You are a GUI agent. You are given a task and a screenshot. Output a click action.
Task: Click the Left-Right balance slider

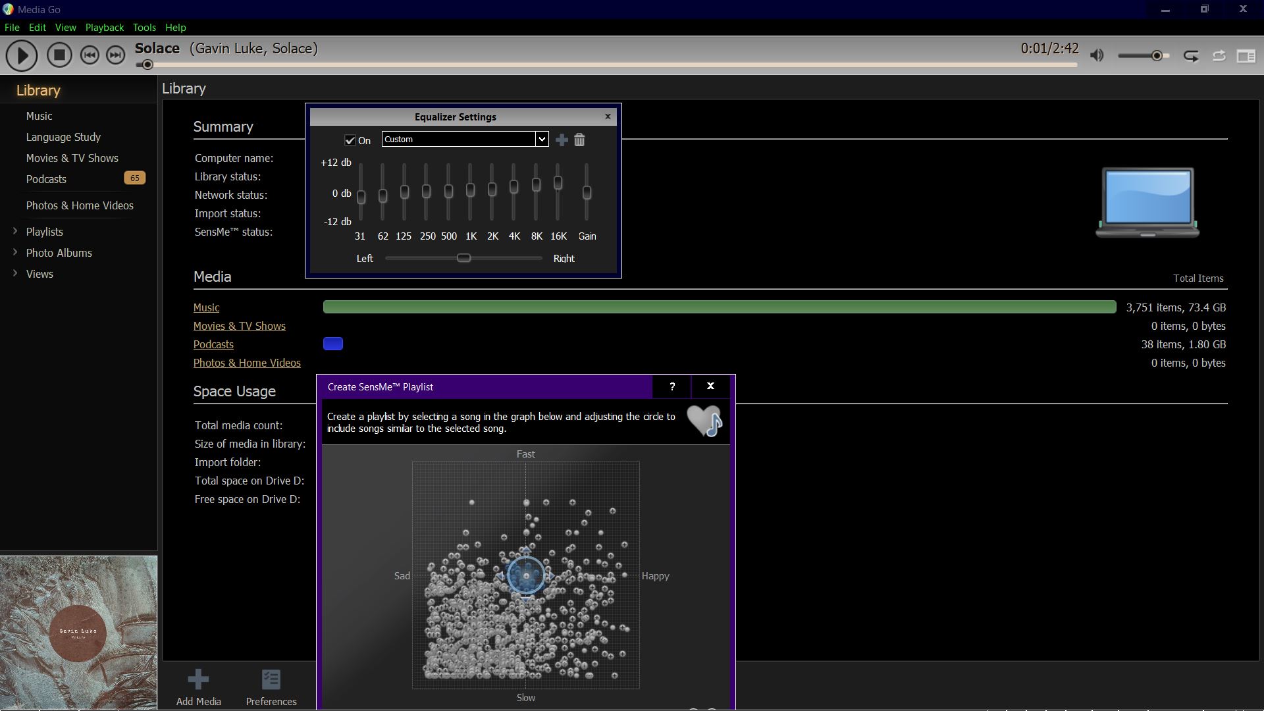click(x=463, y=258)
